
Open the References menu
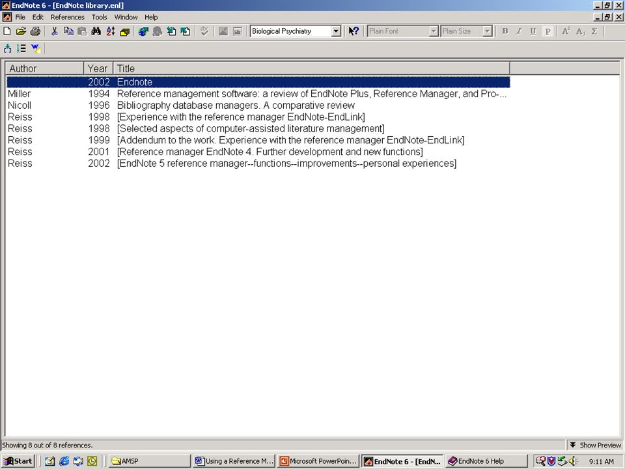point(67,17)
